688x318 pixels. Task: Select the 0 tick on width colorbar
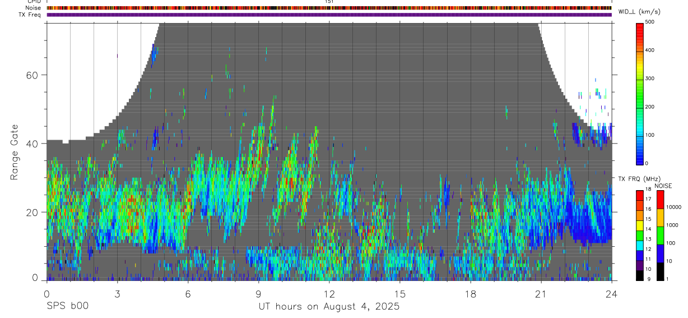pos(648,163)
